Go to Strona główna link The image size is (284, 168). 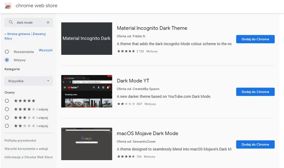(18, 34)
